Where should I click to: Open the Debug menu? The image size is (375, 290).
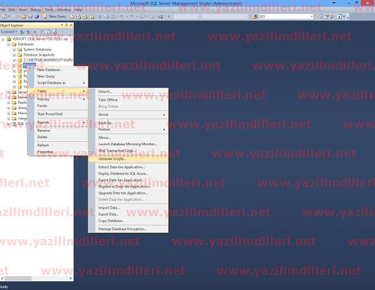(35, 10)
